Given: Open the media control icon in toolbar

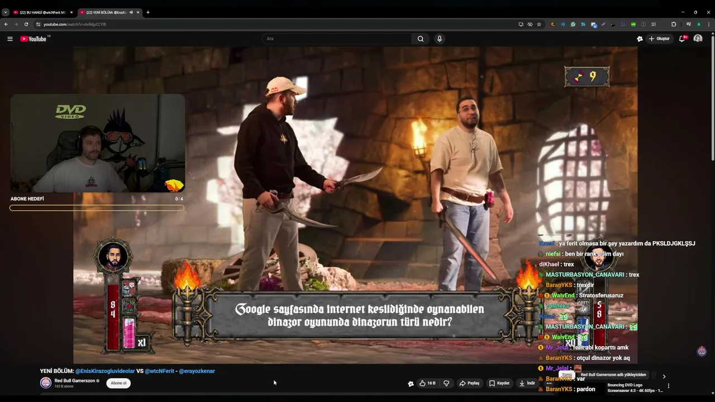Looking at the screenshot, I should point(689,24).
